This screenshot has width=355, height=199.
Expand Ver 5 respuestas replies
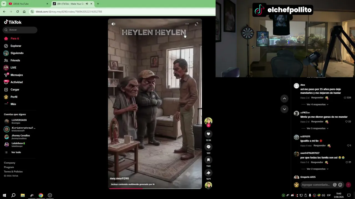pos(317,129)
